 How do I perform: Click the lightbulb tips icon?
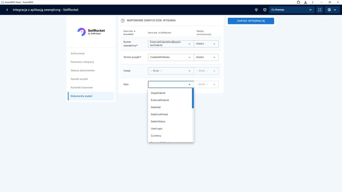click(256, 10)
